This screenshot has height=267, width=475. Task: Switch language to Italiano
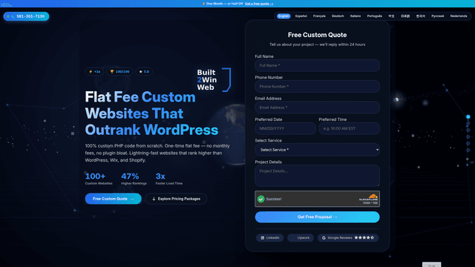356,16
